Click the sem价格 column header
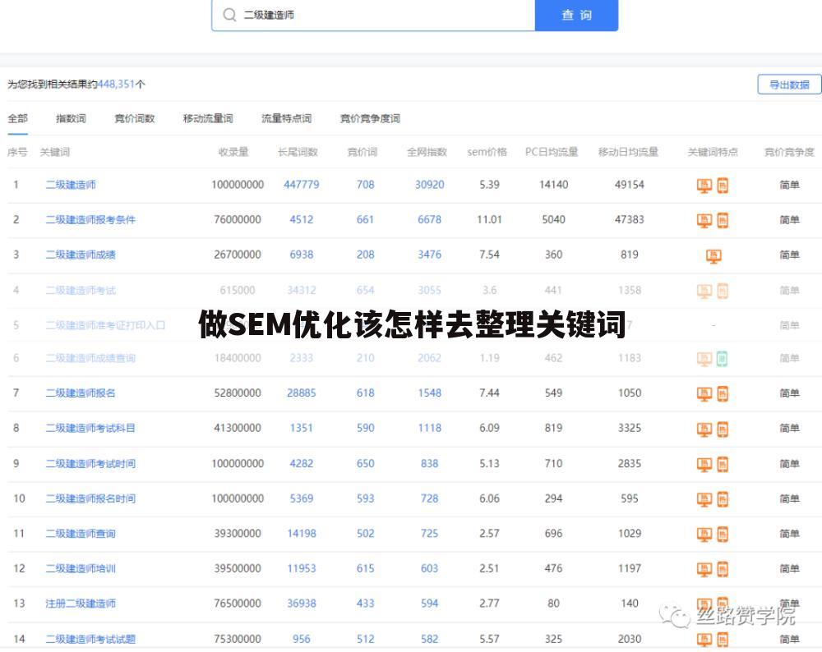Screen dimensions: 822x652 point(487,152)
